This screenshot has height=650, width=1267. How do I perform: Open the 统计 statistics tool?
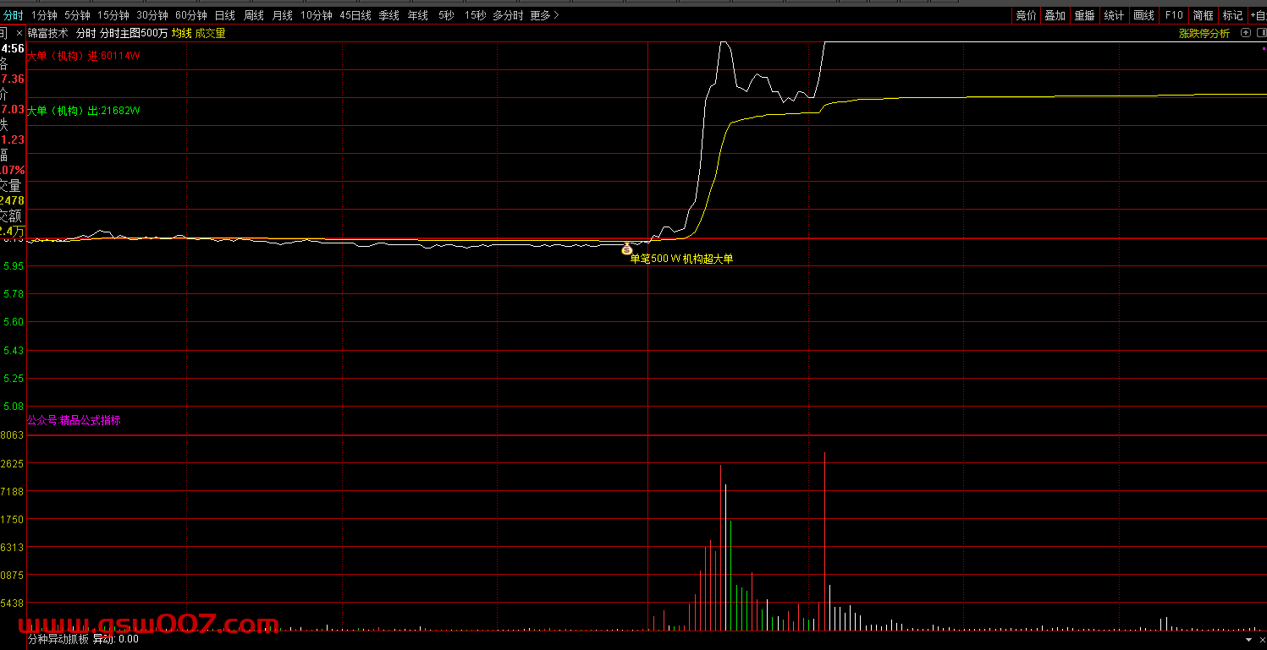[x=1114, y=15]
